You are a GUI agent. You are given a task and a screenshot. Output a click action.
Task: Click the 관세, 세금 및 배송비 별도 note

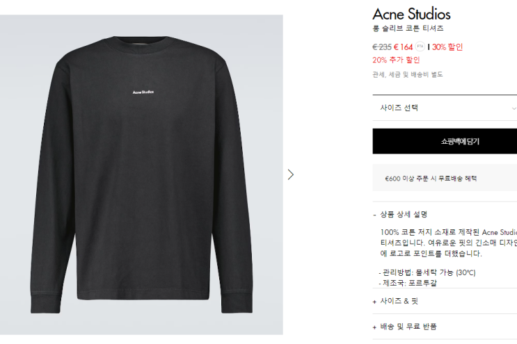(x=408, y=75)
